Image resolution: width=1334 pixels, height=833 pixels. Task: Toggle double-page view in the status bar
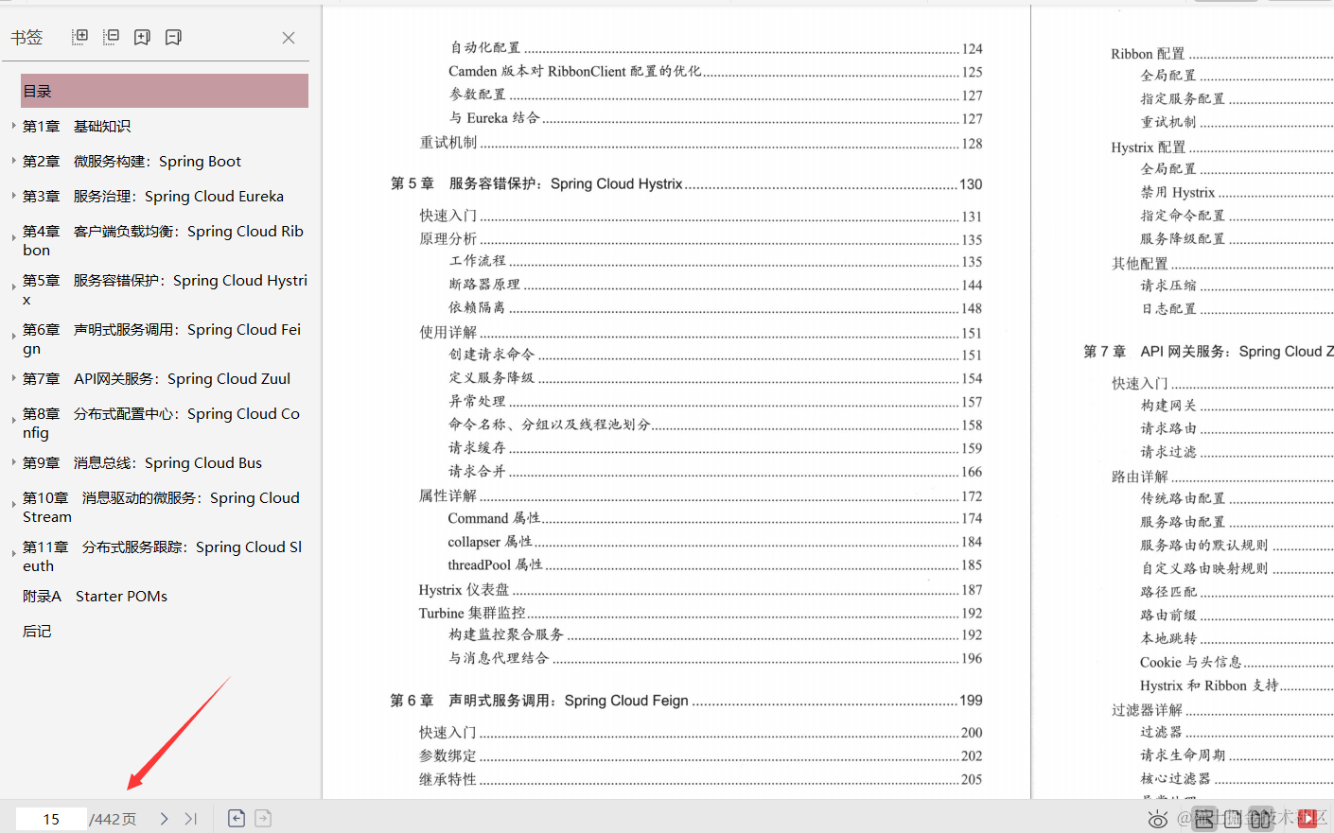pos(1261,819)
